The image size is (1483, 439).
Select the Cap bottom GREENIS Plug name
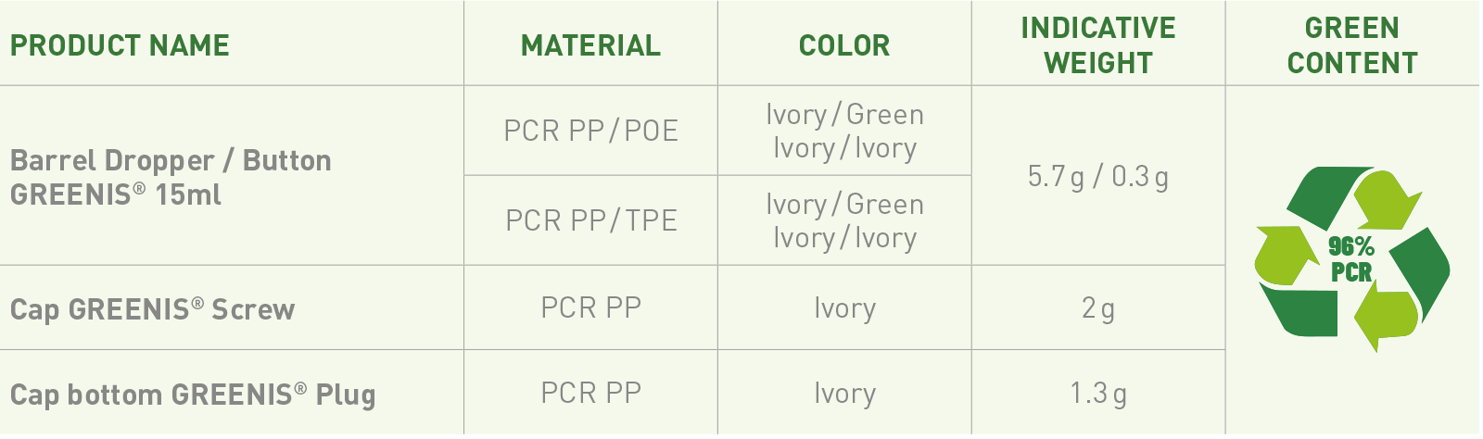pyautogui.click(x=193, y=395)
